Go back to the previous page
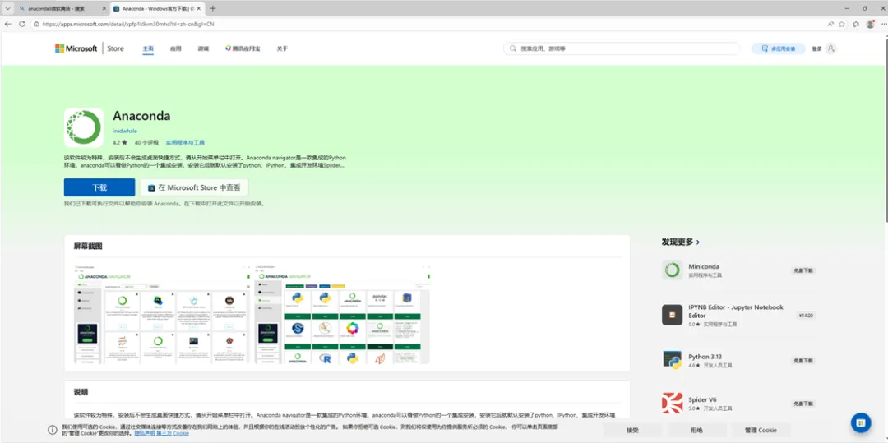Screen dimensions: 888x443 [8, 25]
